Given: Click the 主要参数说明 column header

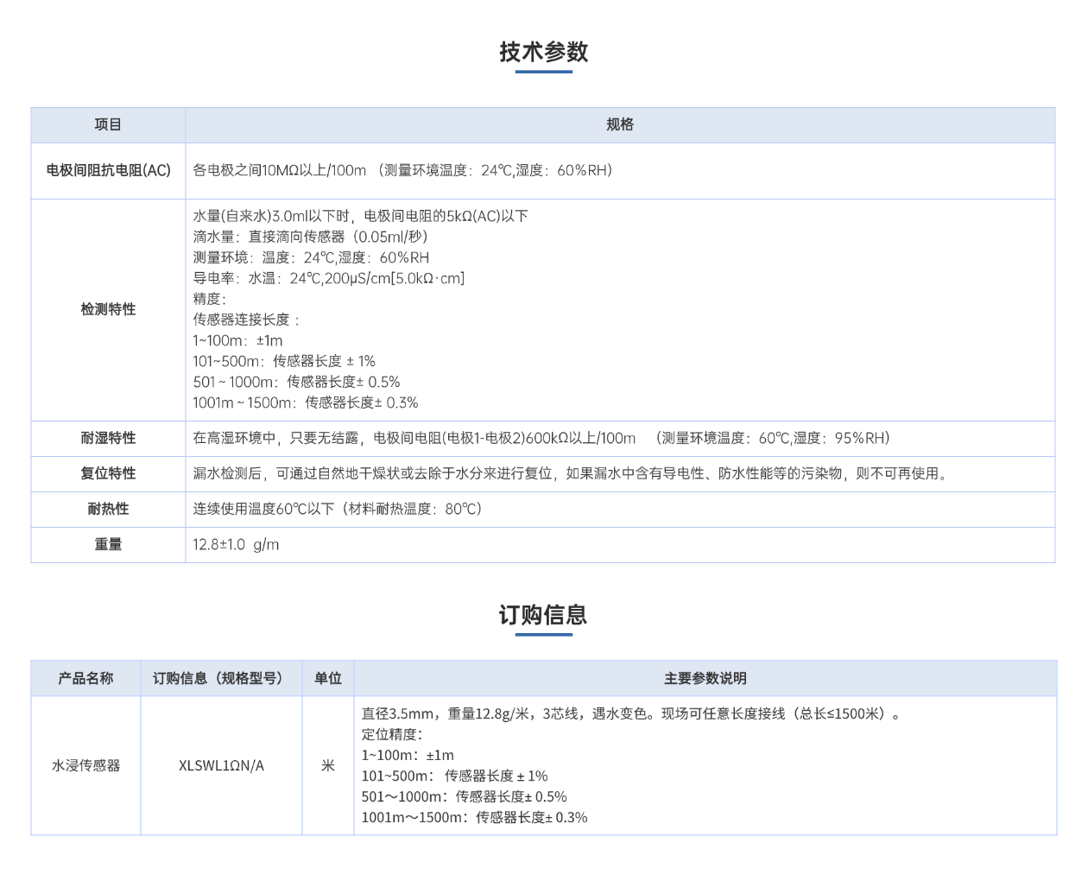Looking at the screenshot, I should pos(705,678).
